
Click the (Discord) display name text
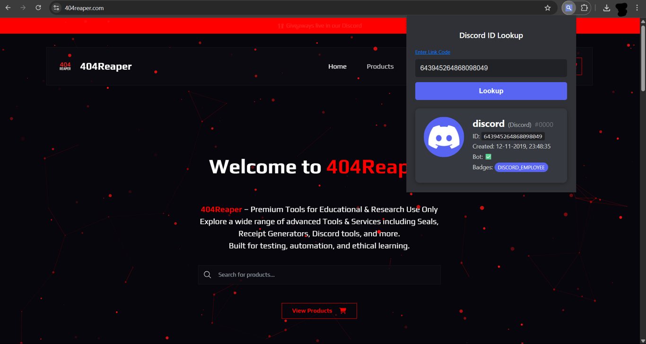pyautogui.click(x=520, y=125)
